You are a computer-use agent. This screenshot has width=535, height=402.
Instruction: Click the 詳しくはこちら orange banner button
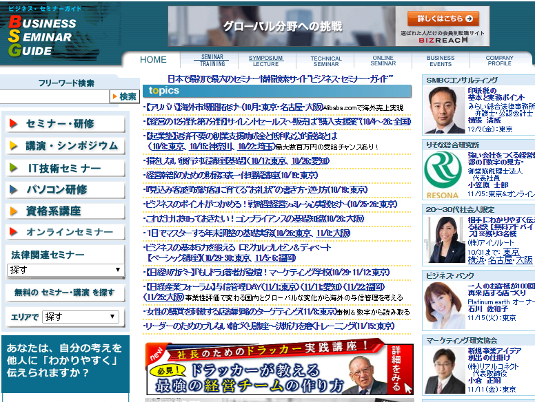pos(443,19)
